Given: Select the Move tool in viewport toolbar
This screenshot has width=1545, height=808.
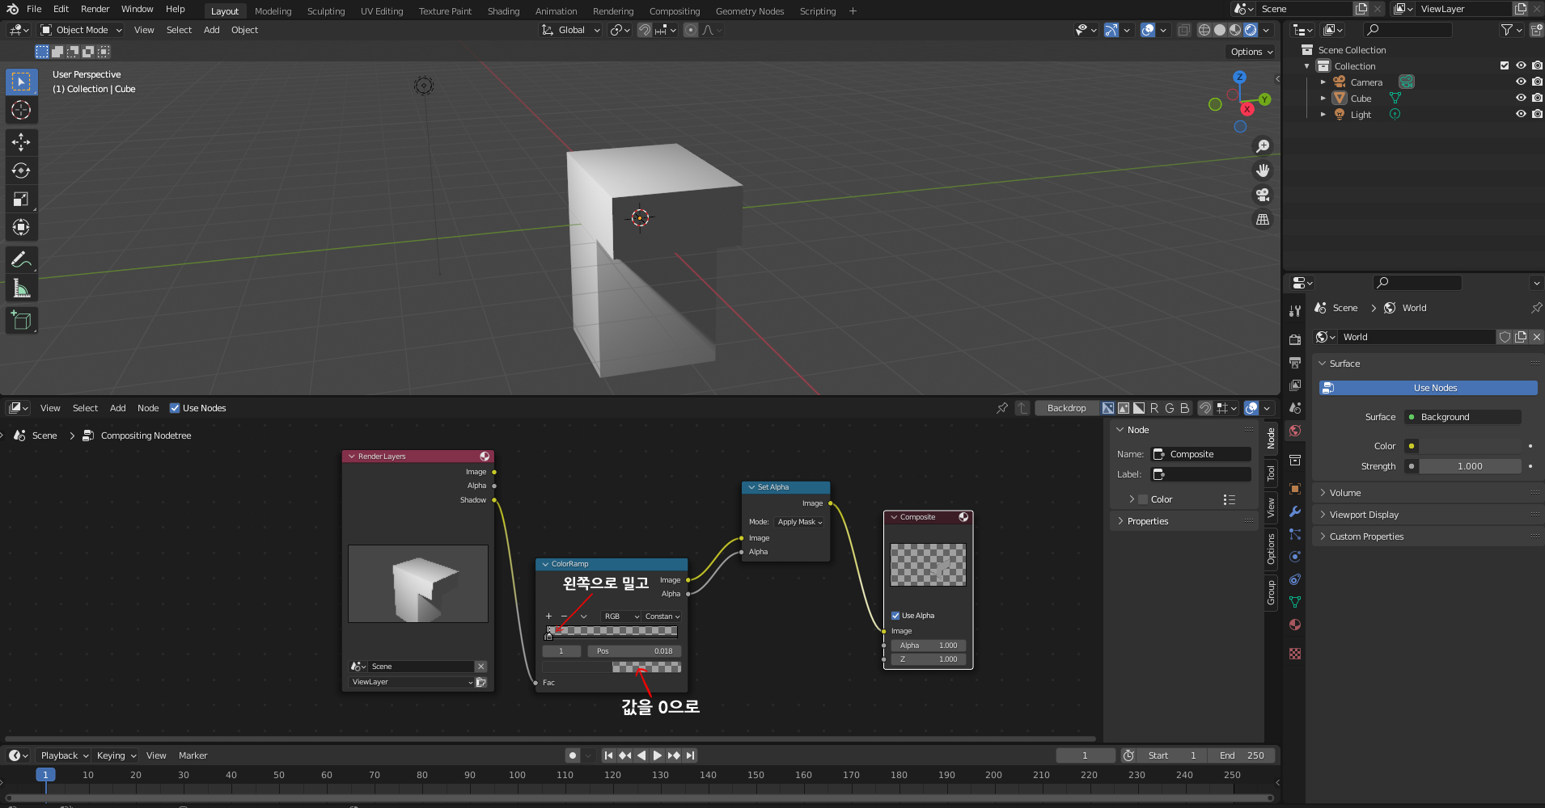Looking at the screenshot, I should (x=21, y=142).
